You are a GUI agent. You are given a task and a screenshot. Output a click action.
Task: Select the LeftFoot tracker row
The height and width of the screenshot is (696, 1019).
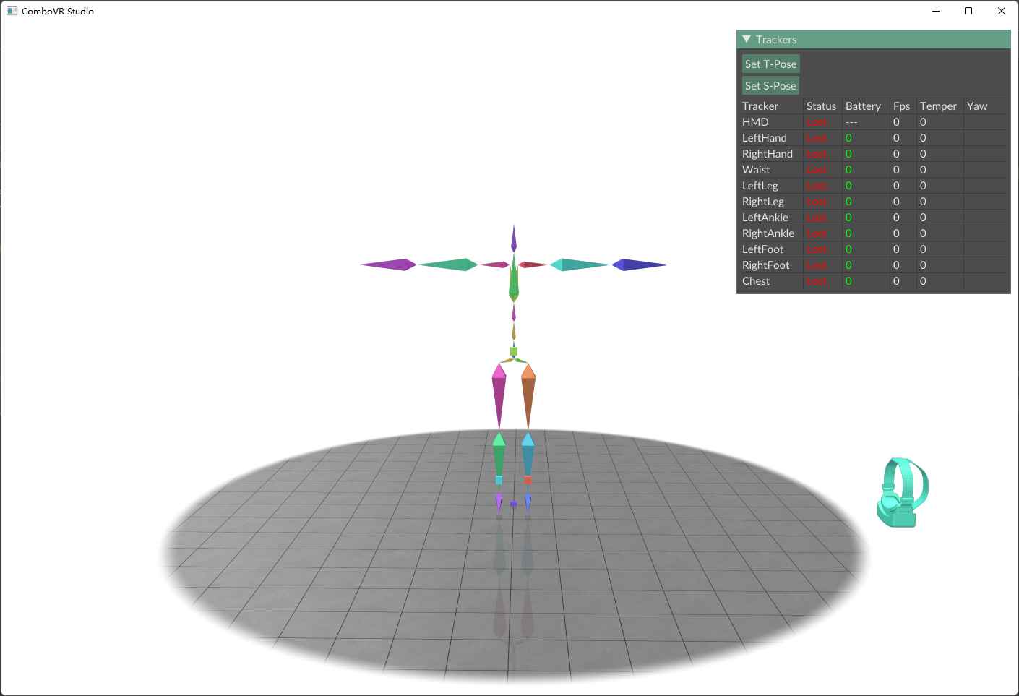[x=873, y=249]
